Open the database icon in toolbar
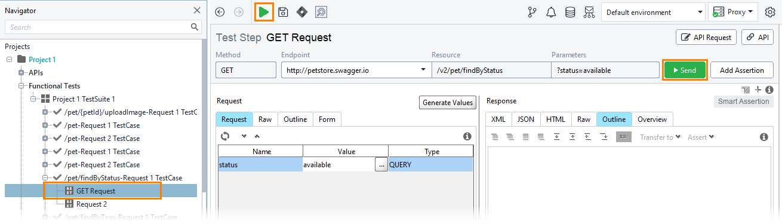782x224 pixels. [571, 12]
